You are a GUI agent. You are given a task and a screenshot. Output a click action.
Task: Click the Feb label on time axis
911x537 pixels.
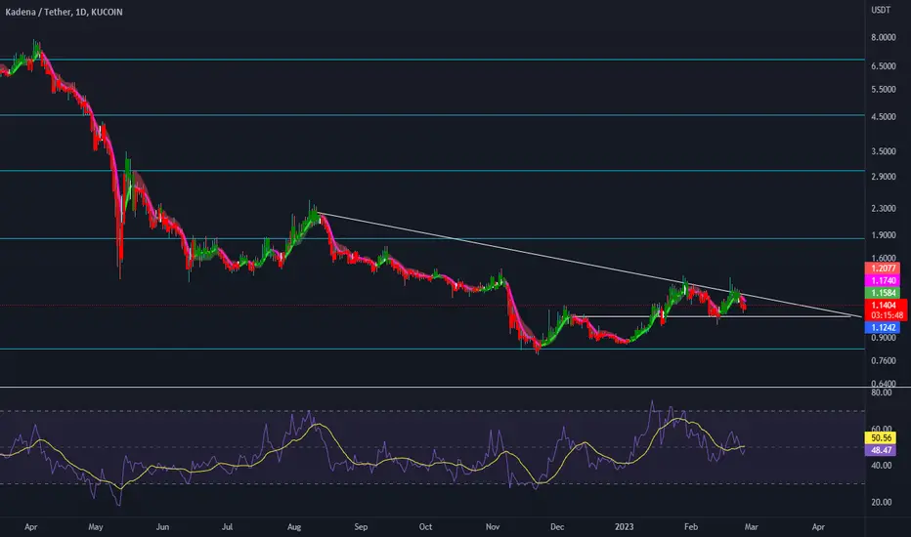click(x=690, y=527)
